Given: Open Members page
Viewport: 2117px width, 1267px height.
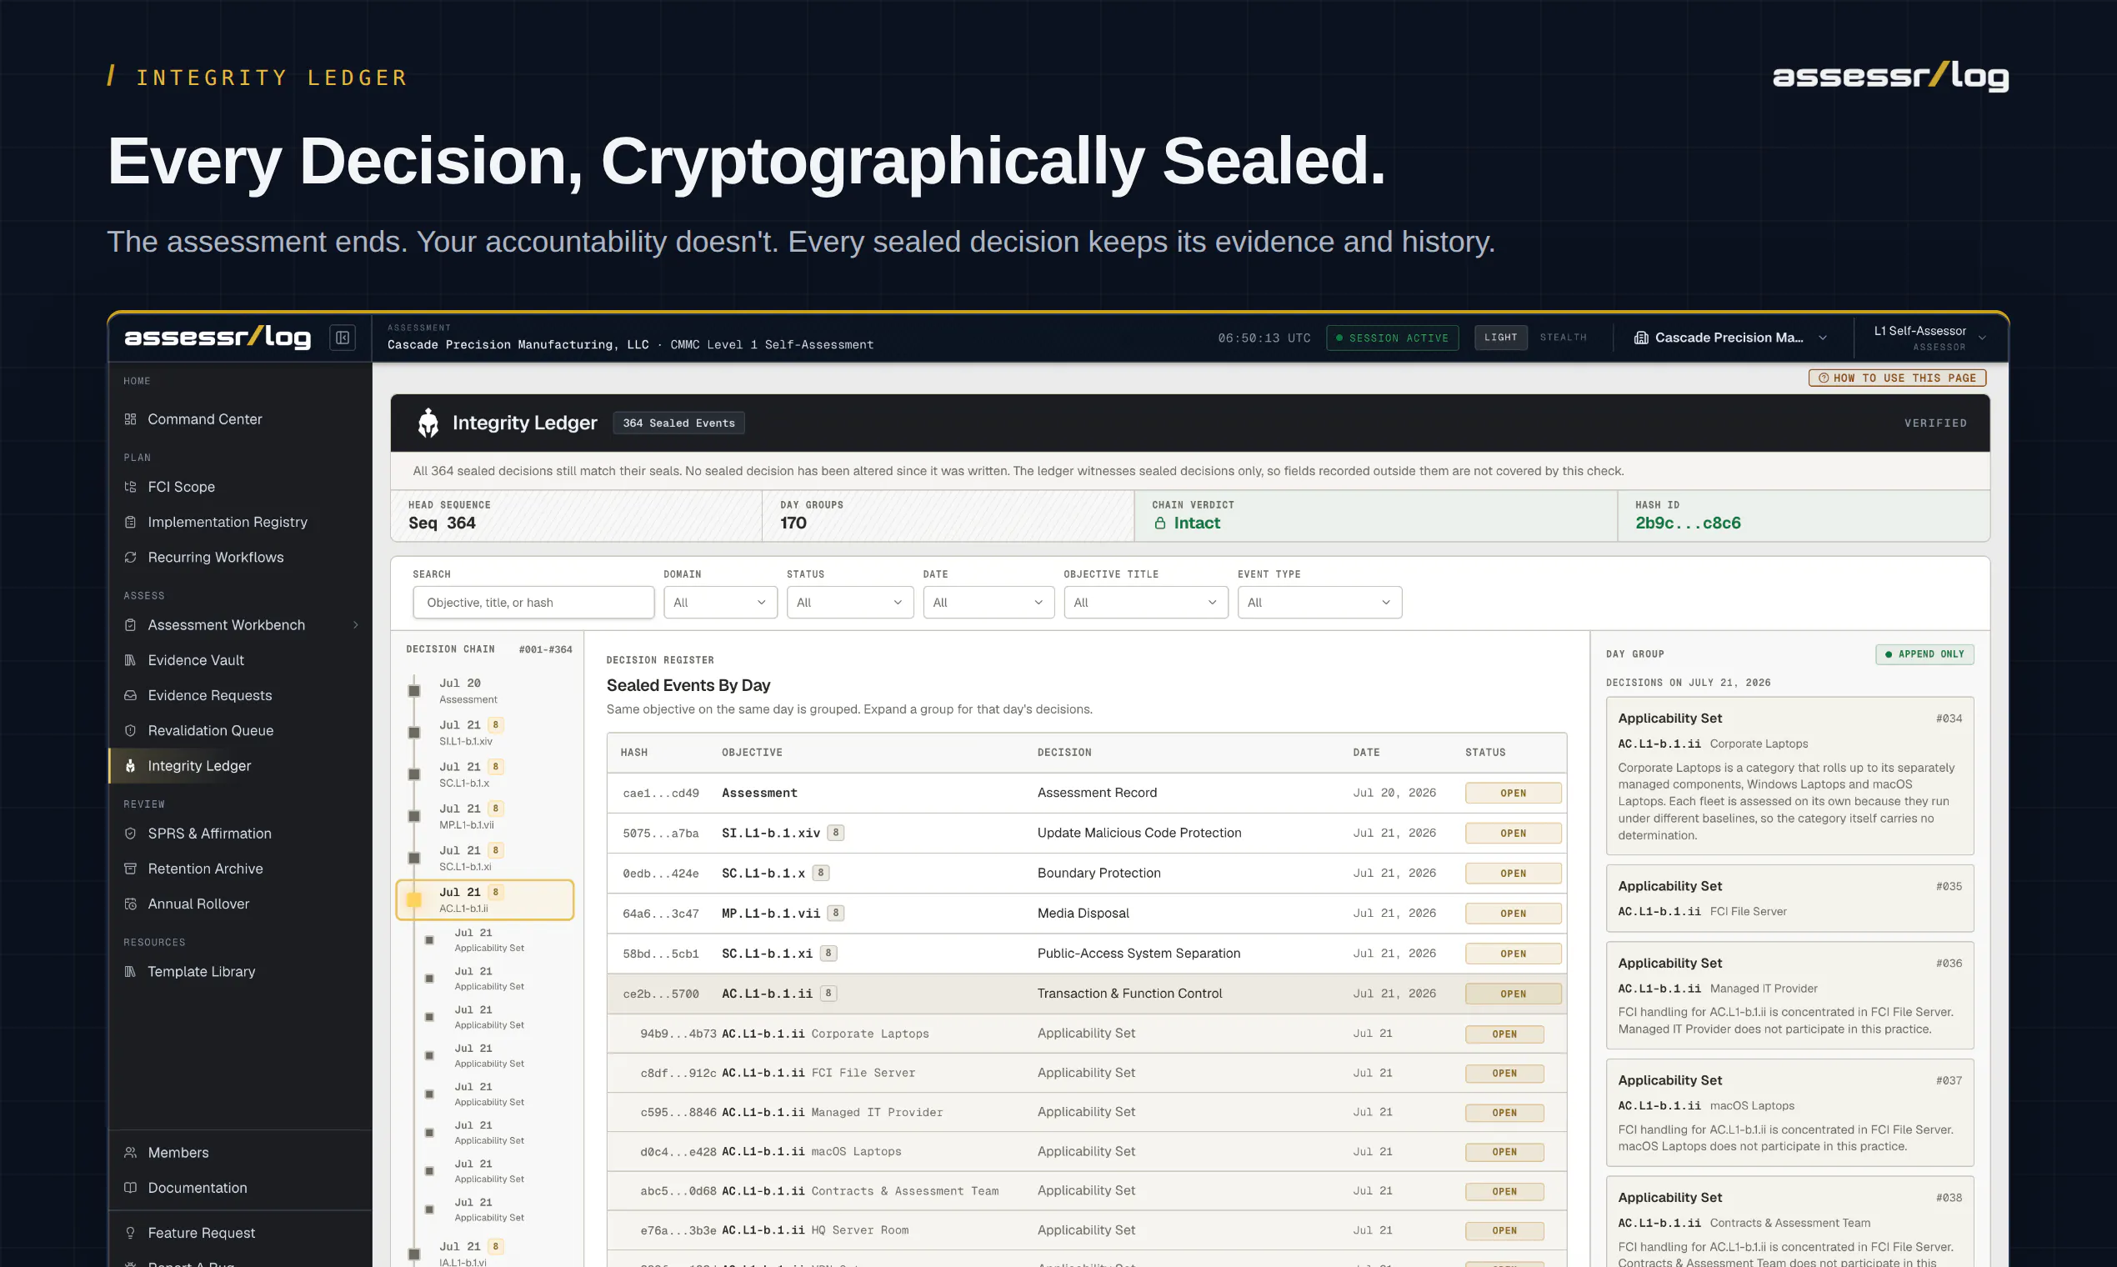Looking at the screenshot, I should click(x=178, y=1153).
